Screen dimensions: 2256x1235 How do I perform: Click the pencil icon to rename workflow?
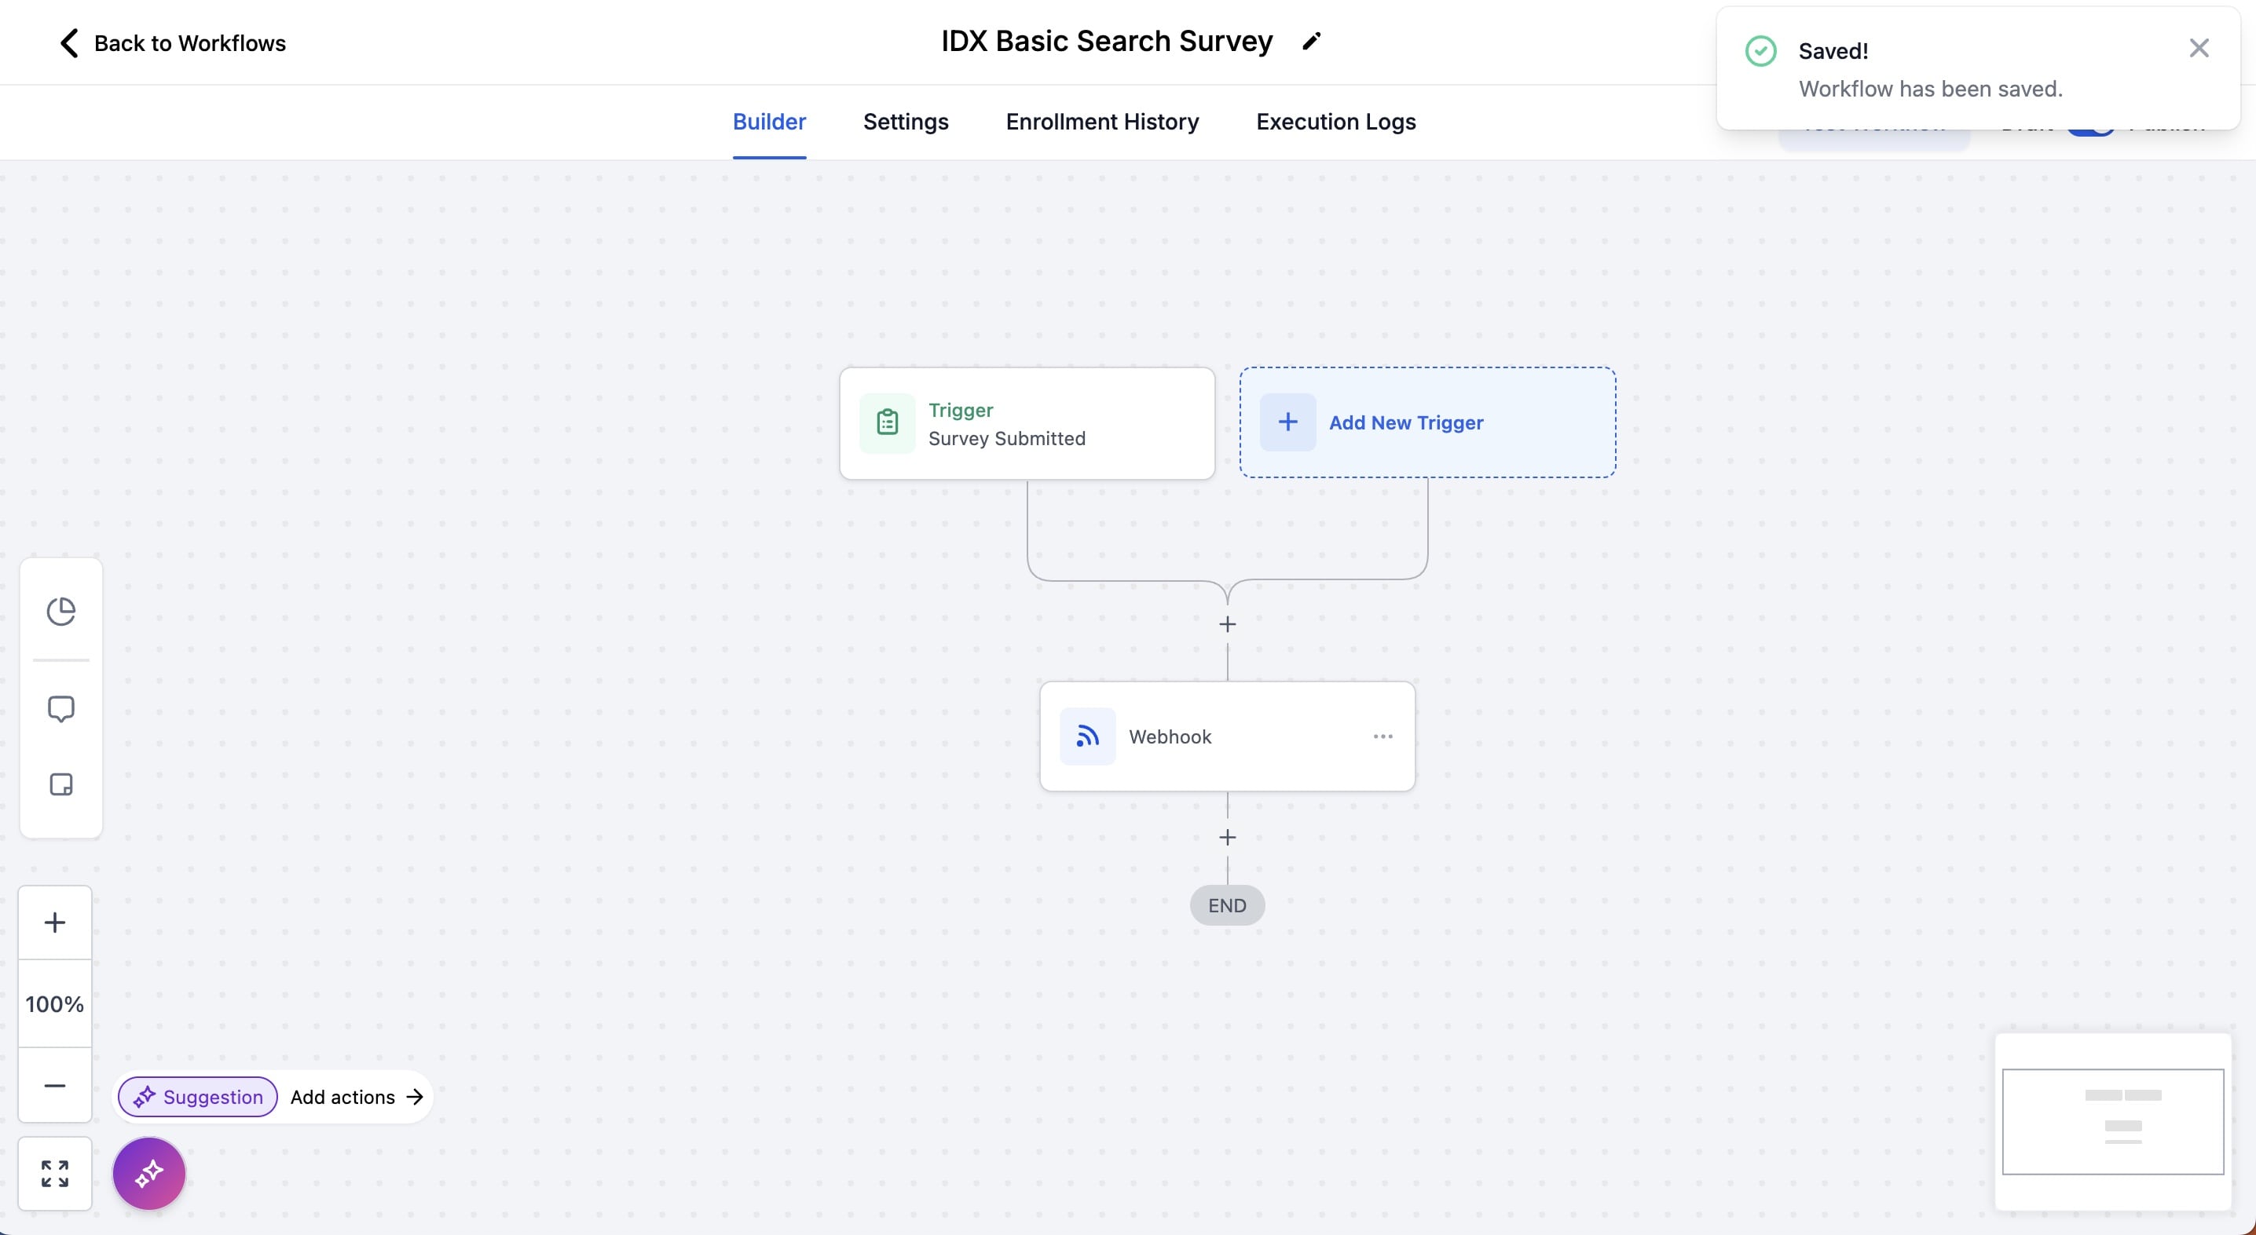(x=1311, y=41)
